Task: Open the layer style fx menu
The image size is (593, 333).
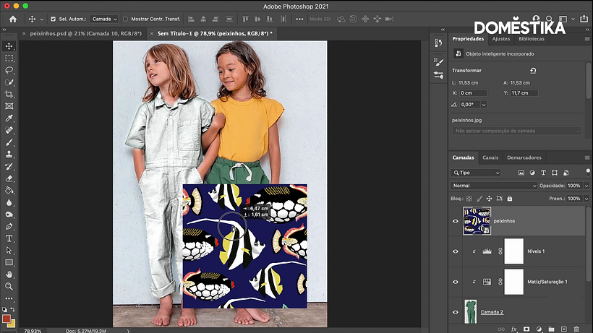Action: tap(513, 329)
